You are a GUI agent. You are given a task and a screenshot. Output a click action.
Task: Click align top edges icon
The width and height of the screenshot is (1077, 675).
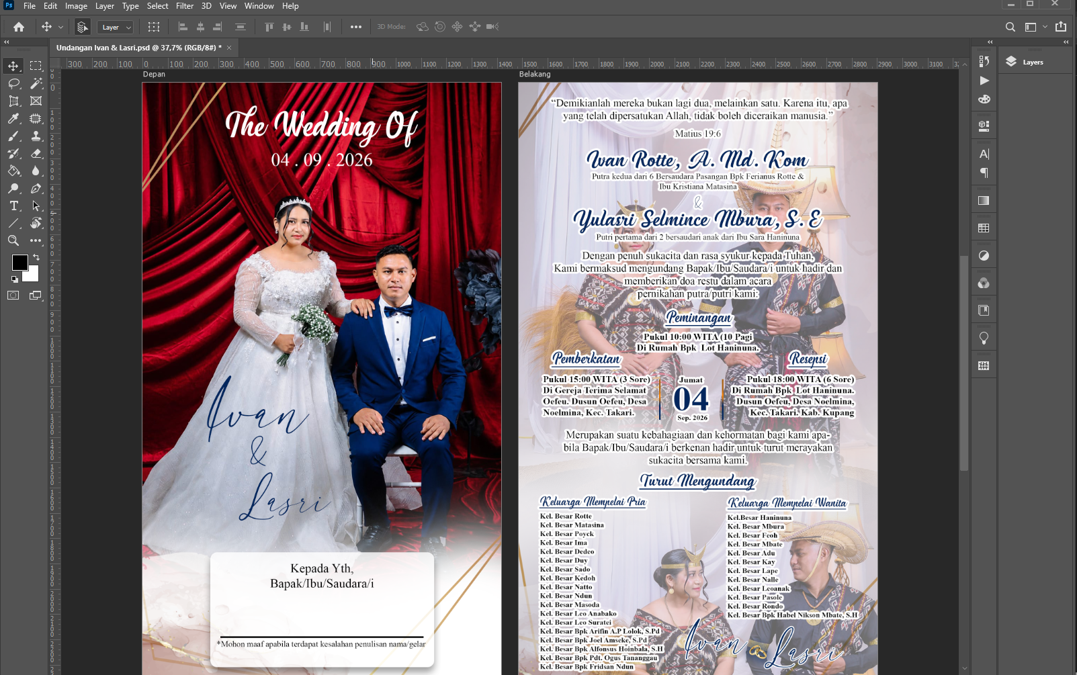coord(269,27)
